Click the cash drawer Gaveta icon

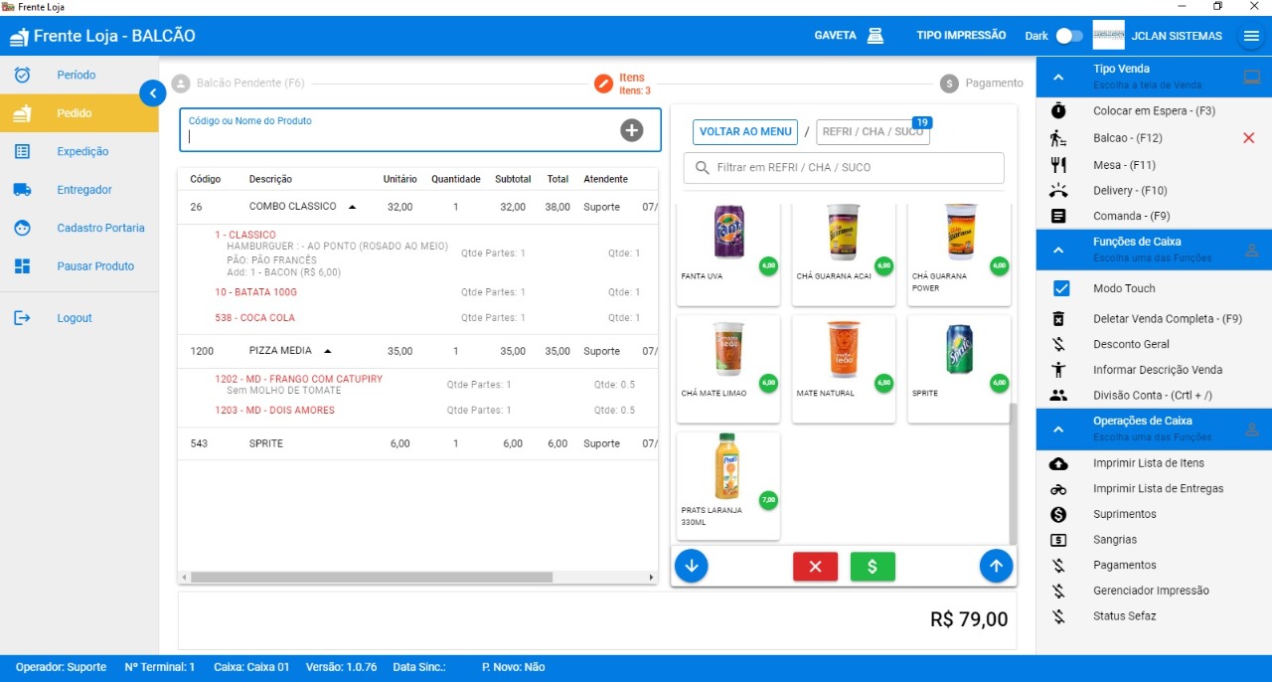[874, 36]
